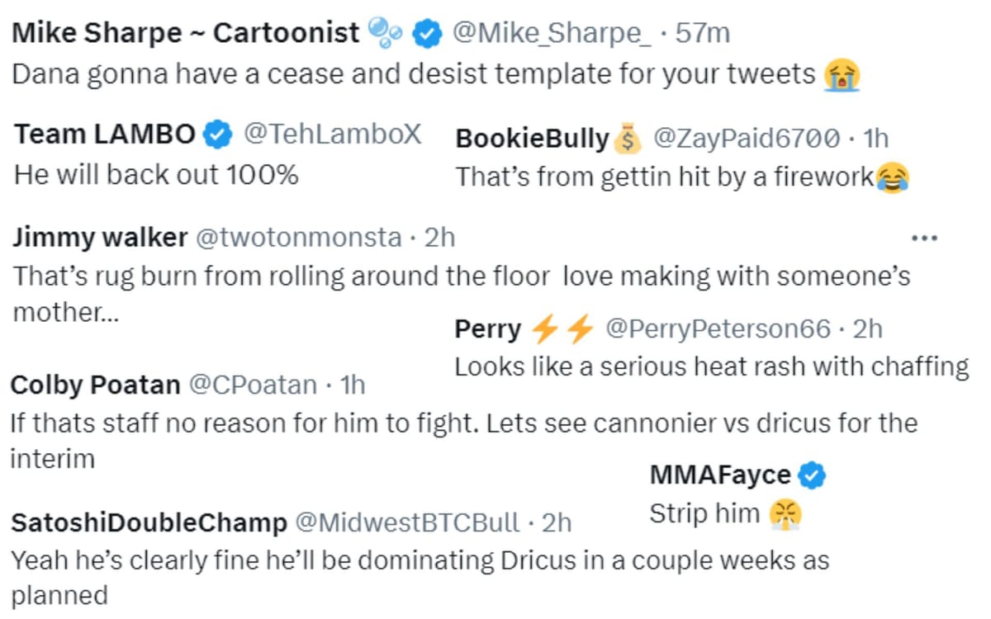Click MMAFayce's blue verified badge

(813, 475)
